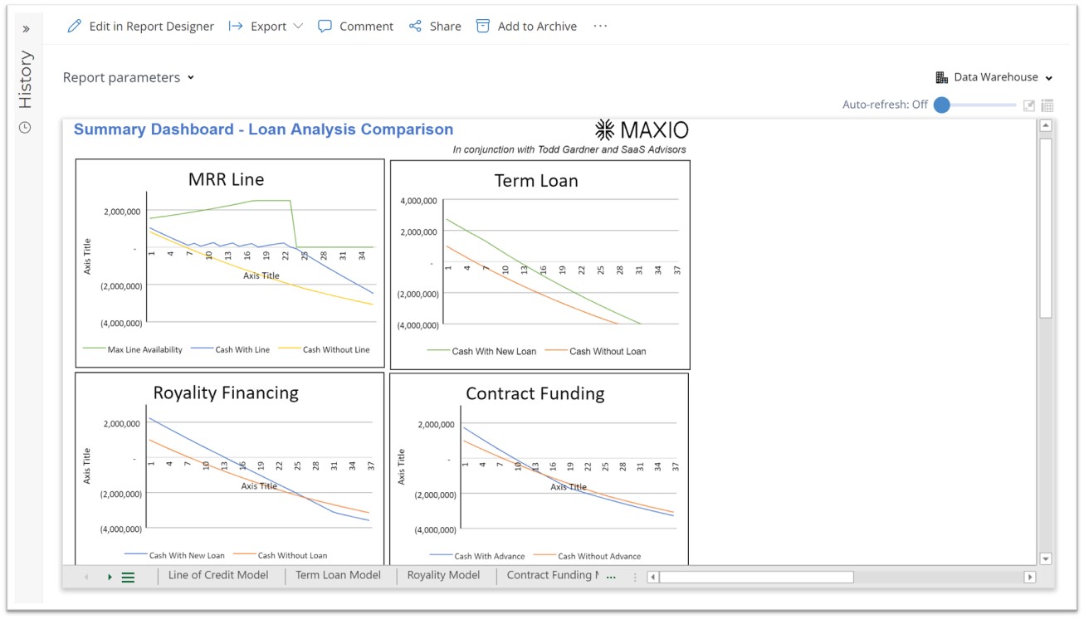Click the Add to Archive box icon

click(x=483, y=27)
